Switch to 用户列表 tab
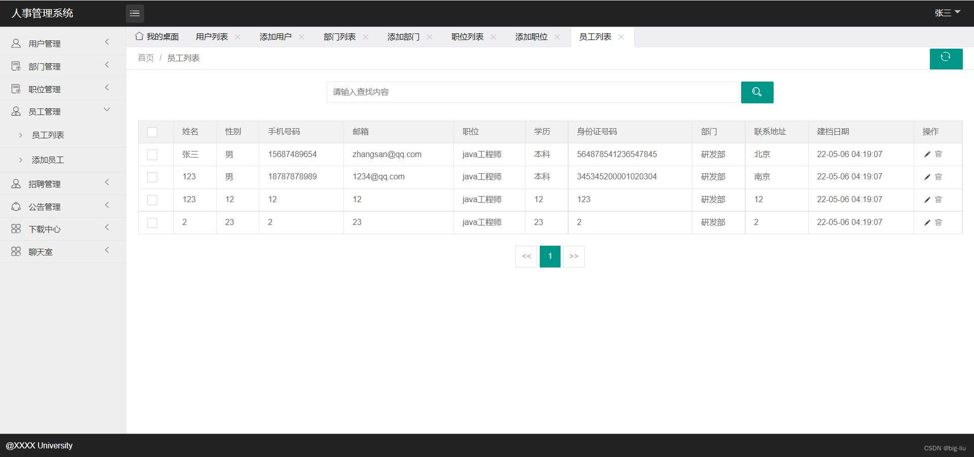The width and height of the screenshot is (974, 457). tap(212, 37)
